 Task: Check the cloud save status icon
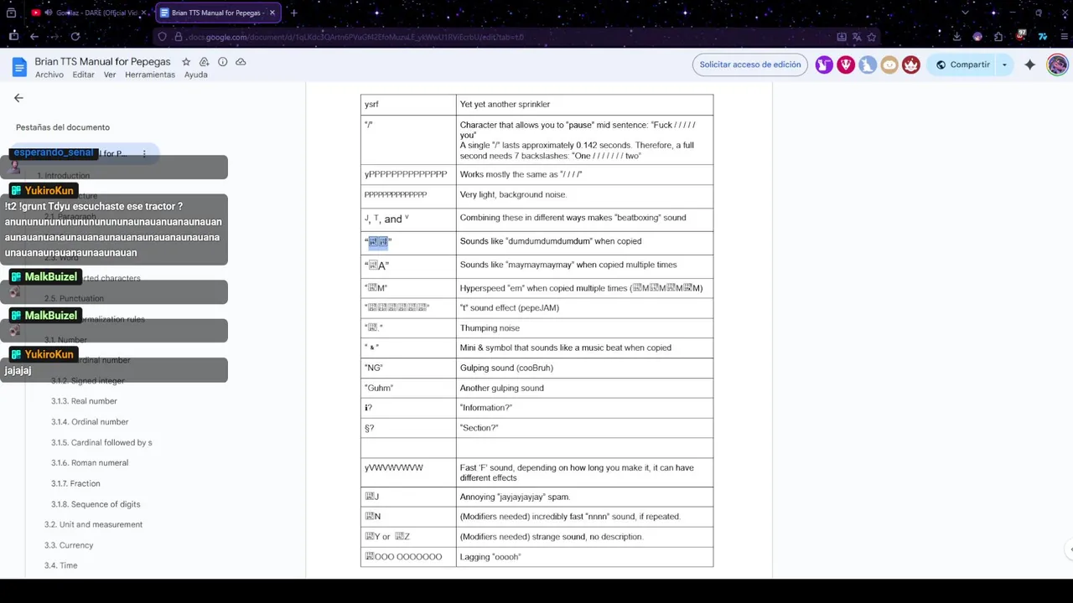241,62
